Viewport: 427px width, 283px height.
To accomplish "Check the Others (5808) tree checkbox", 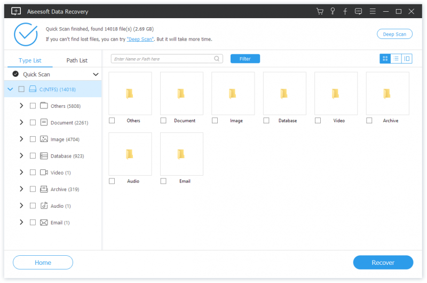I will coord(33,106).
